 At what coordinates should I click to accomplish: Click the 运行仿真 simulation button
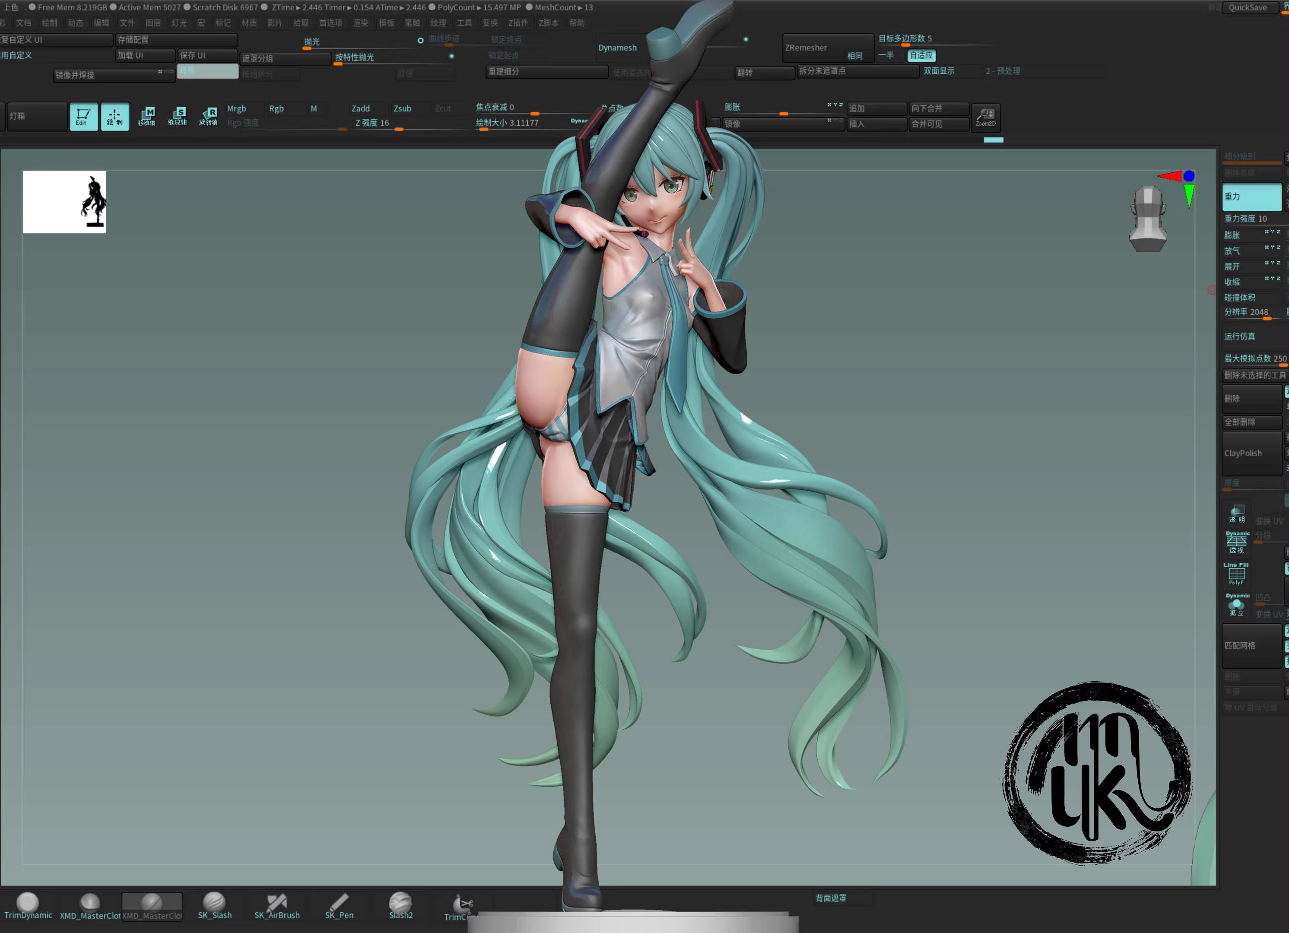[1240, 336]
